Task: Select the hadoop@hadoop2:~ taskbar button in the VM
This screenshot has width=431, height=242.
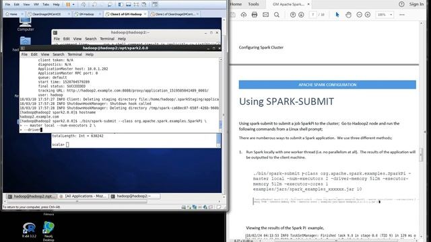Action: (x=135, y=196)
